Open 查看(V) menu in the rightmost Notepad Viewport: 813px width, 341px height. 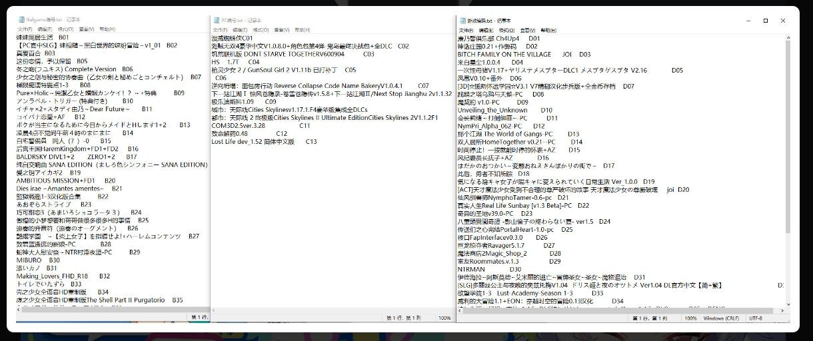(x=528, y=30)
